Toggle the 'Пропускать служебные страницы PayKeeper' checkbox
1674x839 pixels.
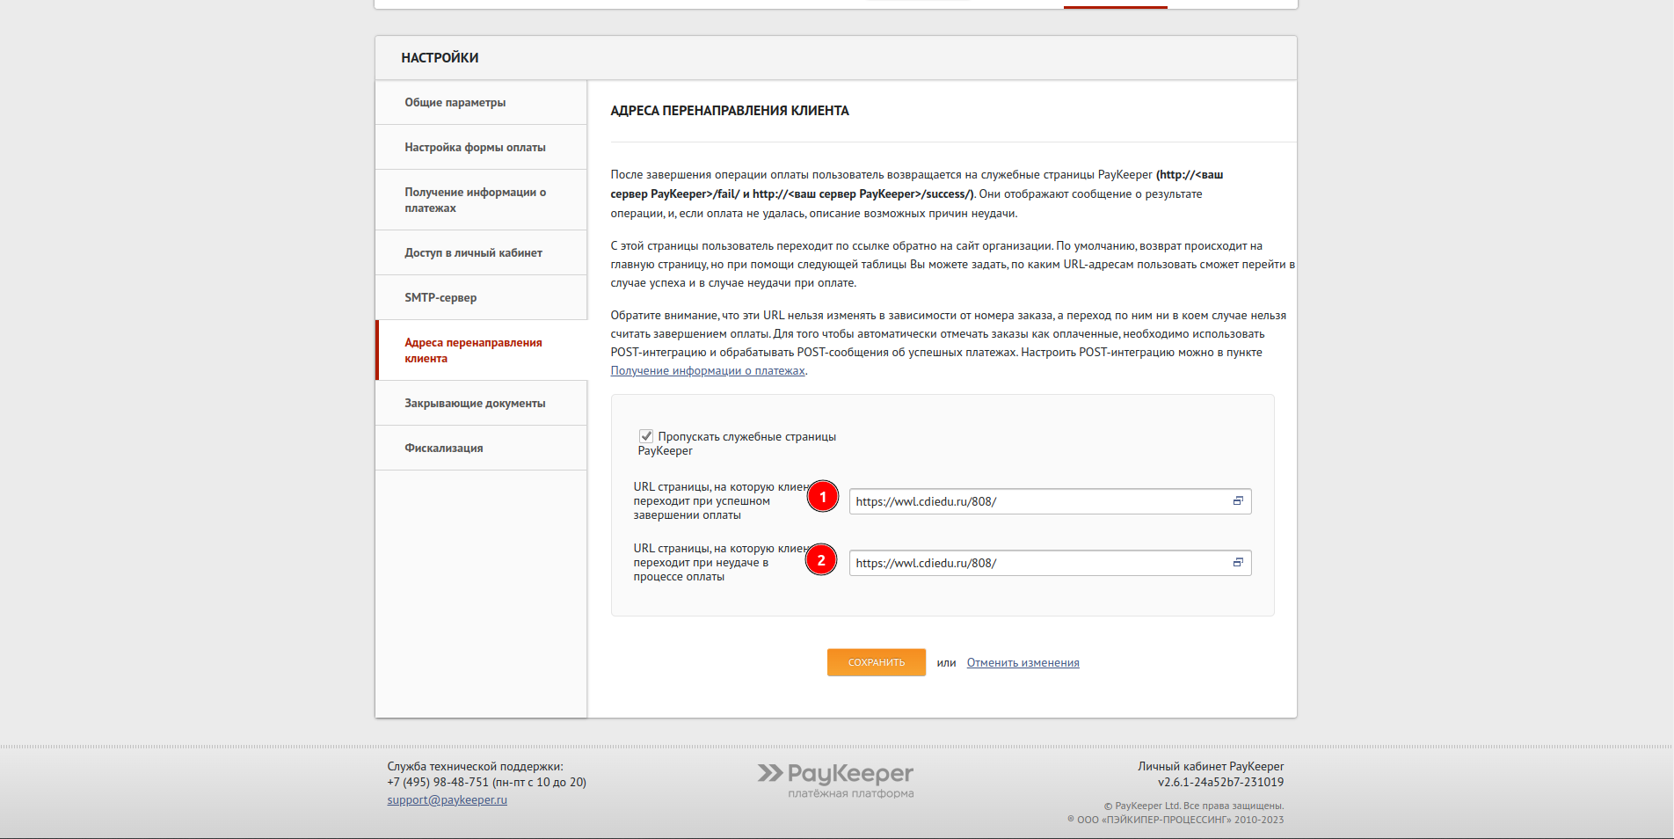pos(646,436)
